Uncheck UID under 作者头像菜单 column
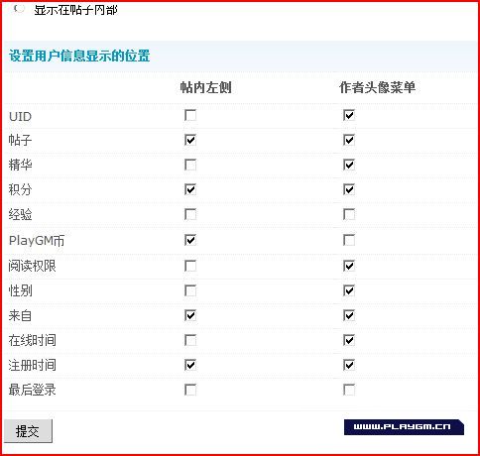This screenshot has height=456, width=480. [x=349, y=115]
